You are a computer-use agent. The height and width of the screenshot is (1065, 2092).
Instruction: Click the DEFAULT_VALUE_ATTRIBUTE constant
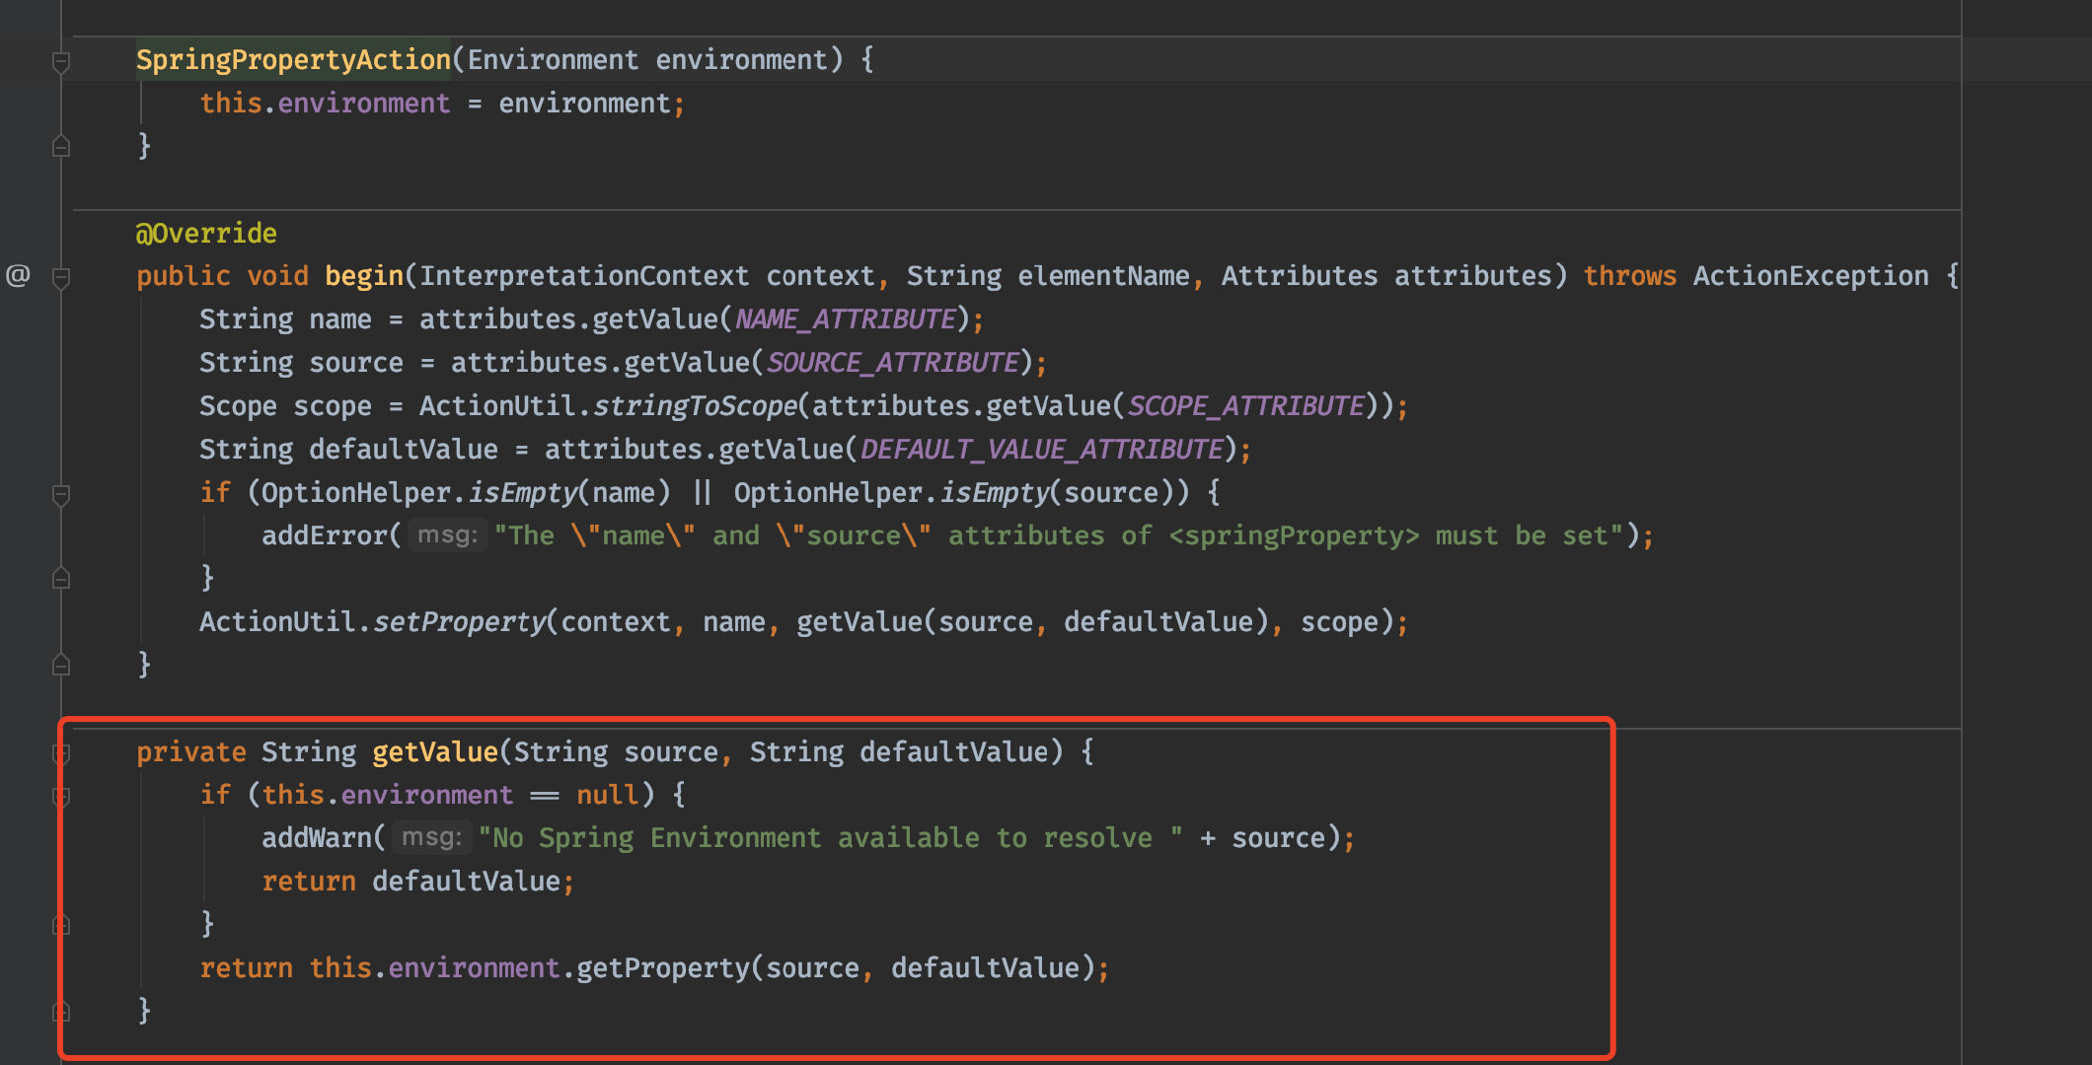1042,450
